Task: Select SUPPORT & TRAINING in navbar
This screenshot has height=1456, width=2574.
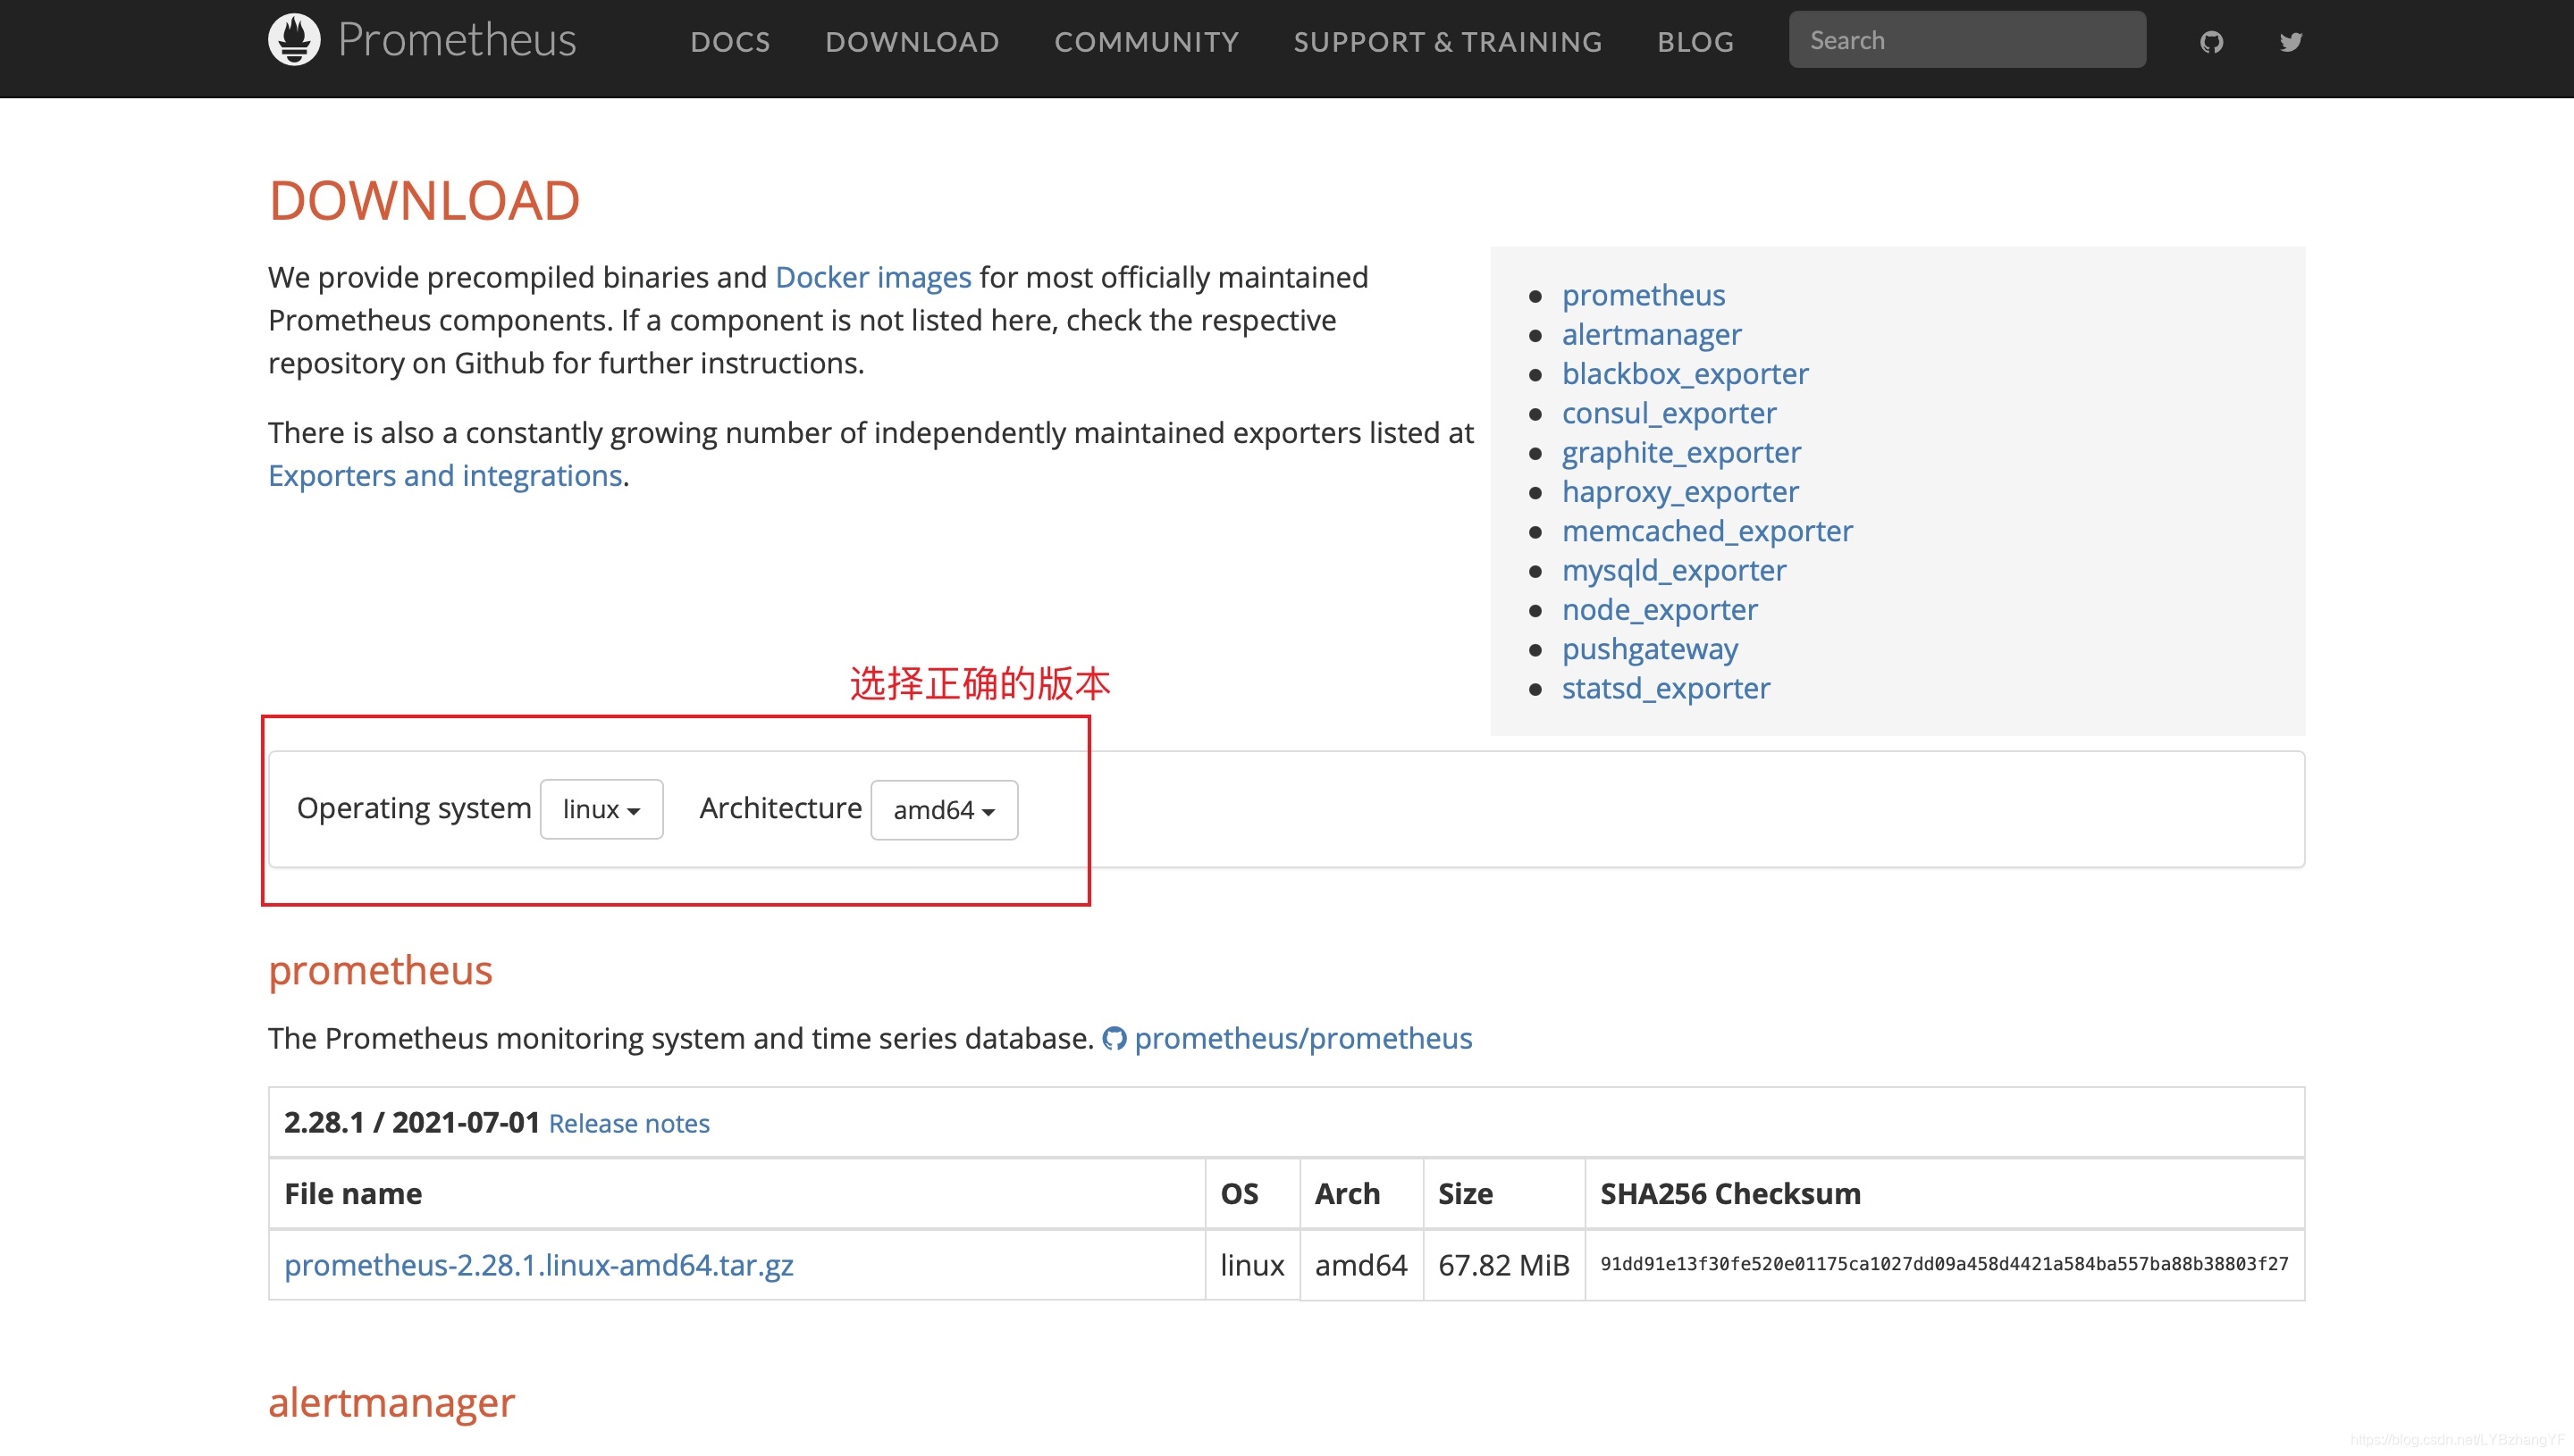Action: tap(1447, 42)
